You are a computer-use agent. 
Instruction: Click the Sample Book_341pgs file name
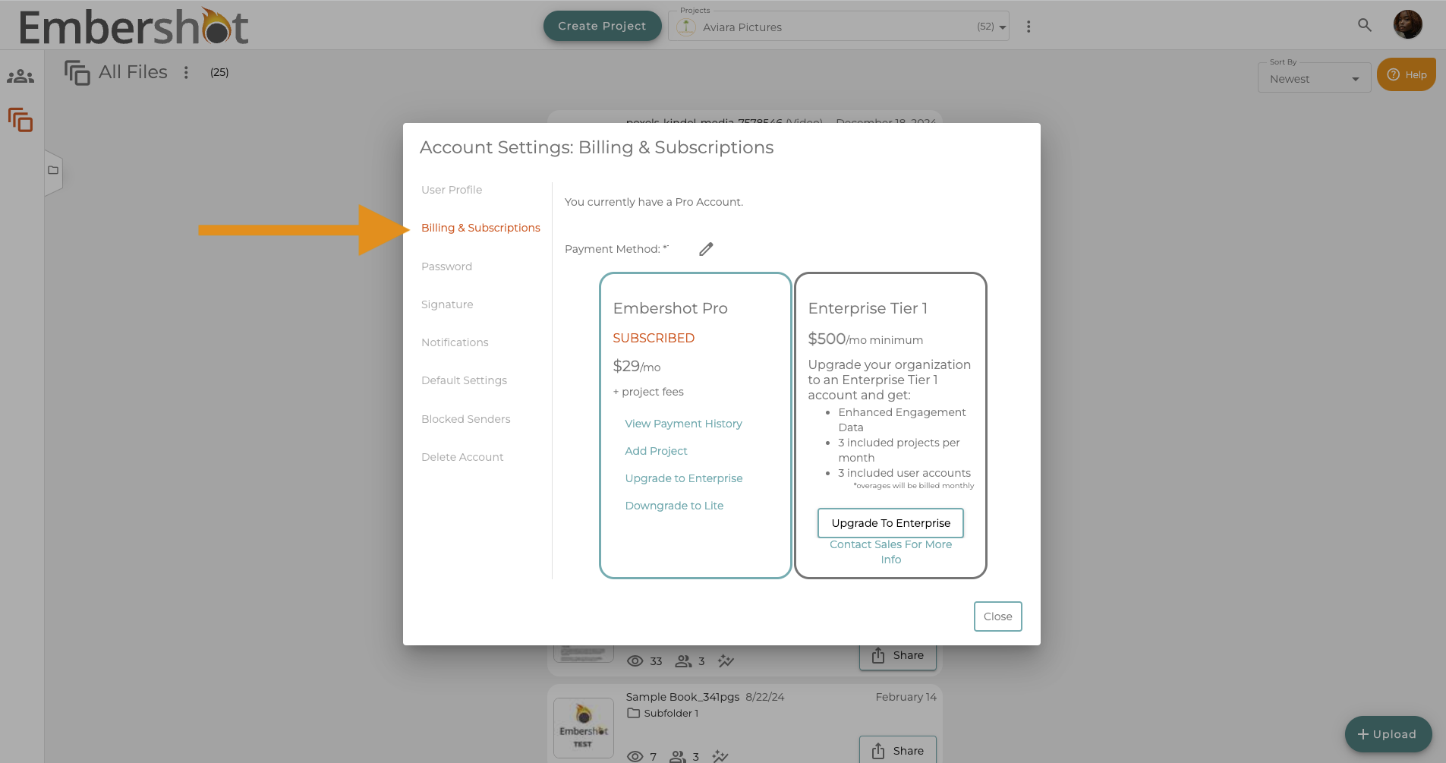pos(682,697)
